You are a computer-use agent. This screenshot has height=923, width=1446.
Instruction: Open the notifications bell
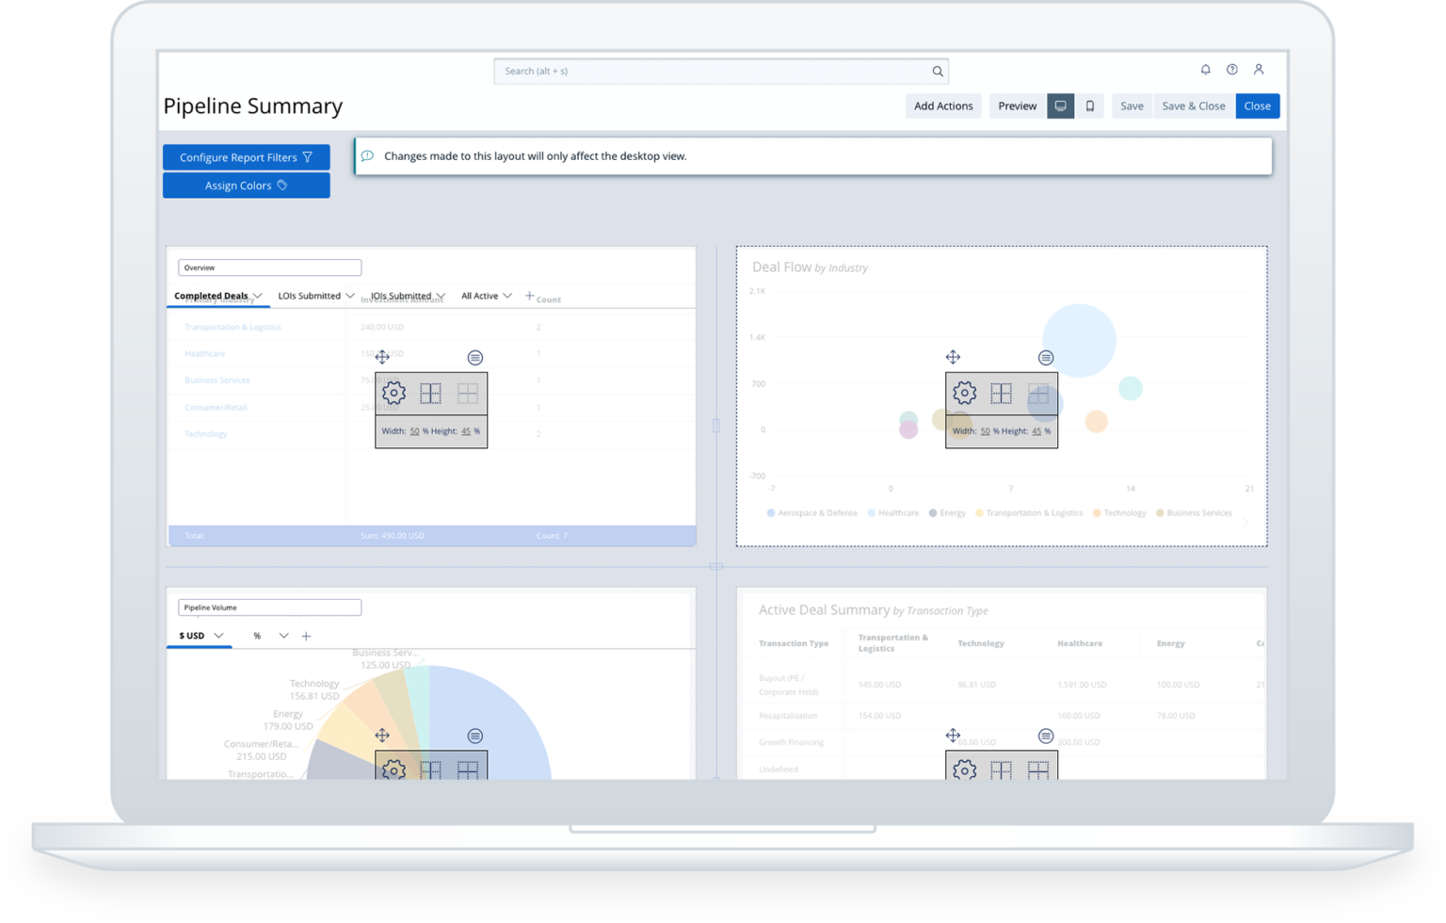pos(1205,70)
